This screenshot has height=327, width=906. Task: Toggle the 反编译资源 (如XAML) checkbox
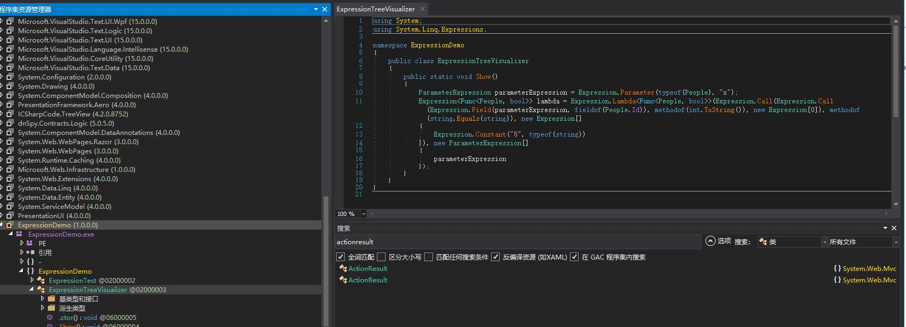click(x=495, y=257)
